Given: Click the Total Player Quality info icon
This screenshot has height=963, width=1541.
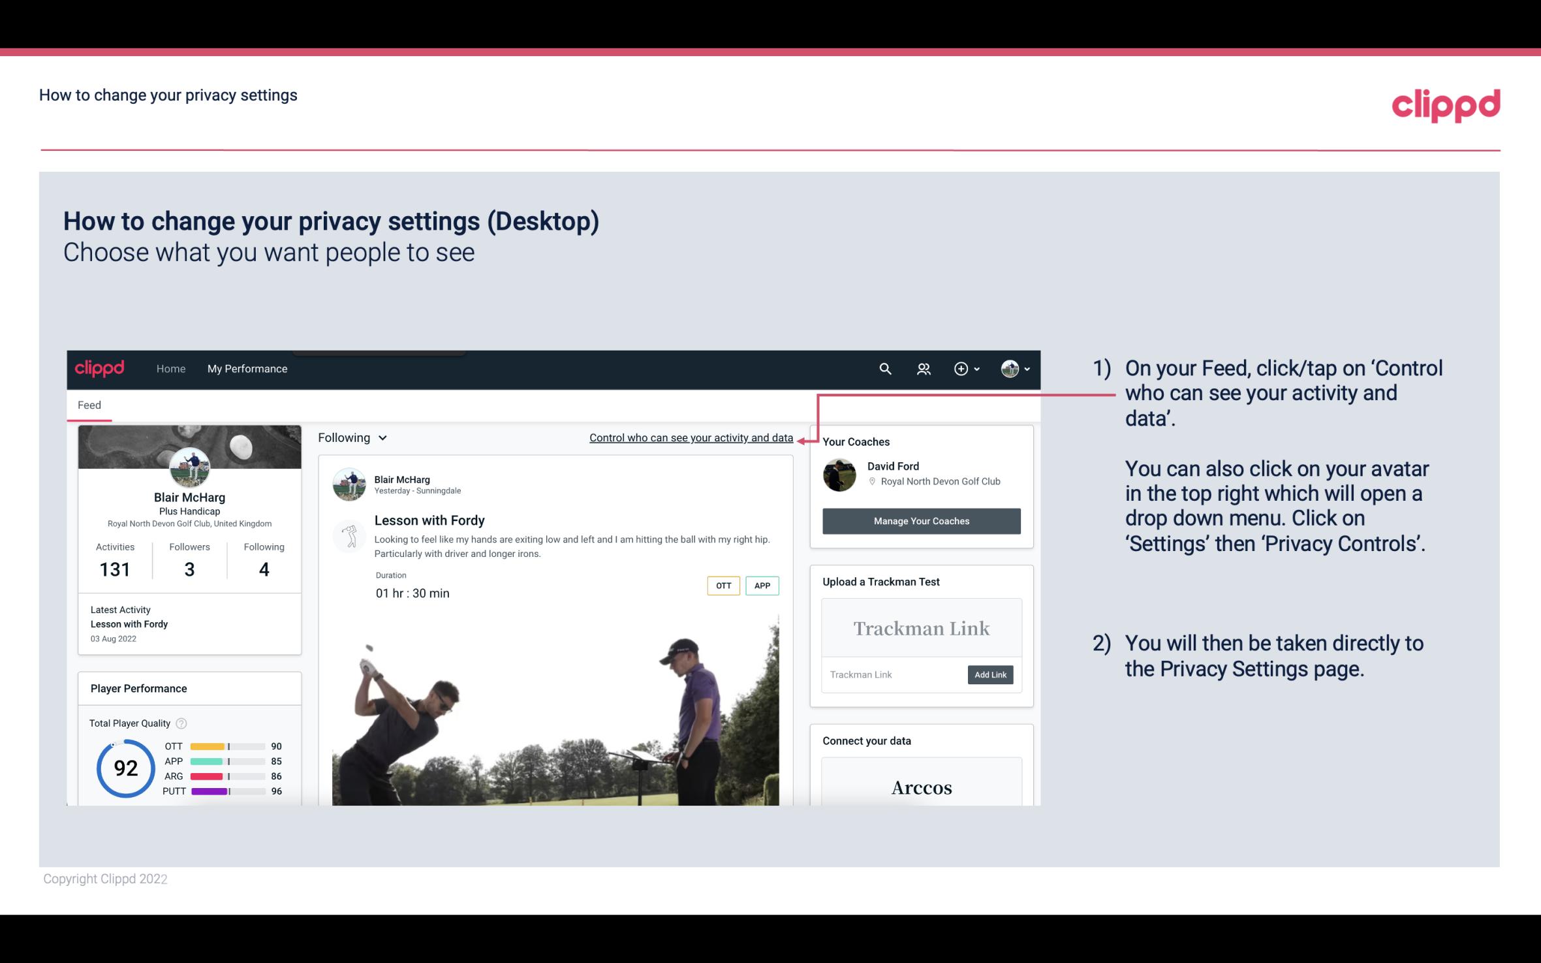Looking at the screenshot, I should [x=181, y=722].
